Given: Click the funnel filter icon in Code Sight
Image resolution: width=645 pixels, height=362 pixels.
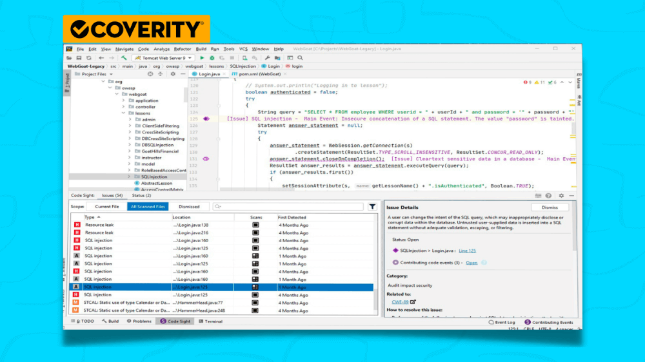Looking at the screenshot, I should click(x=372, y=207).
